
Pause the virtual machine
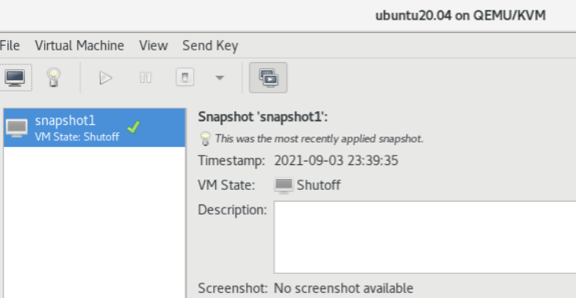tap(145, 76)
